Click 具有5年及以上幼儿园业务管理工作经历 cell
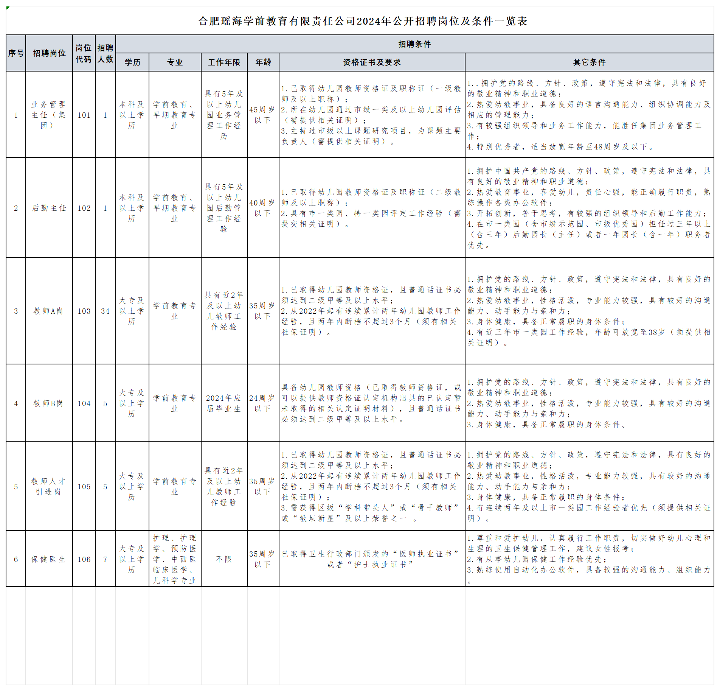 (x=224, y=114)
